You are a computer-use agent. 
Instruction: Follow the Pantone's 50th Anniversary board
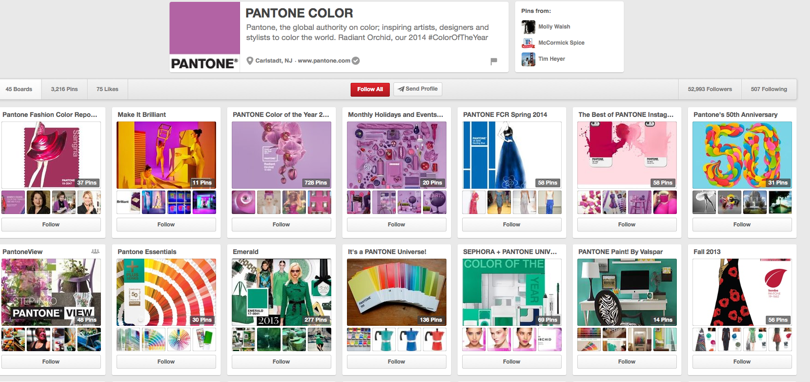(x=742, y=225)
